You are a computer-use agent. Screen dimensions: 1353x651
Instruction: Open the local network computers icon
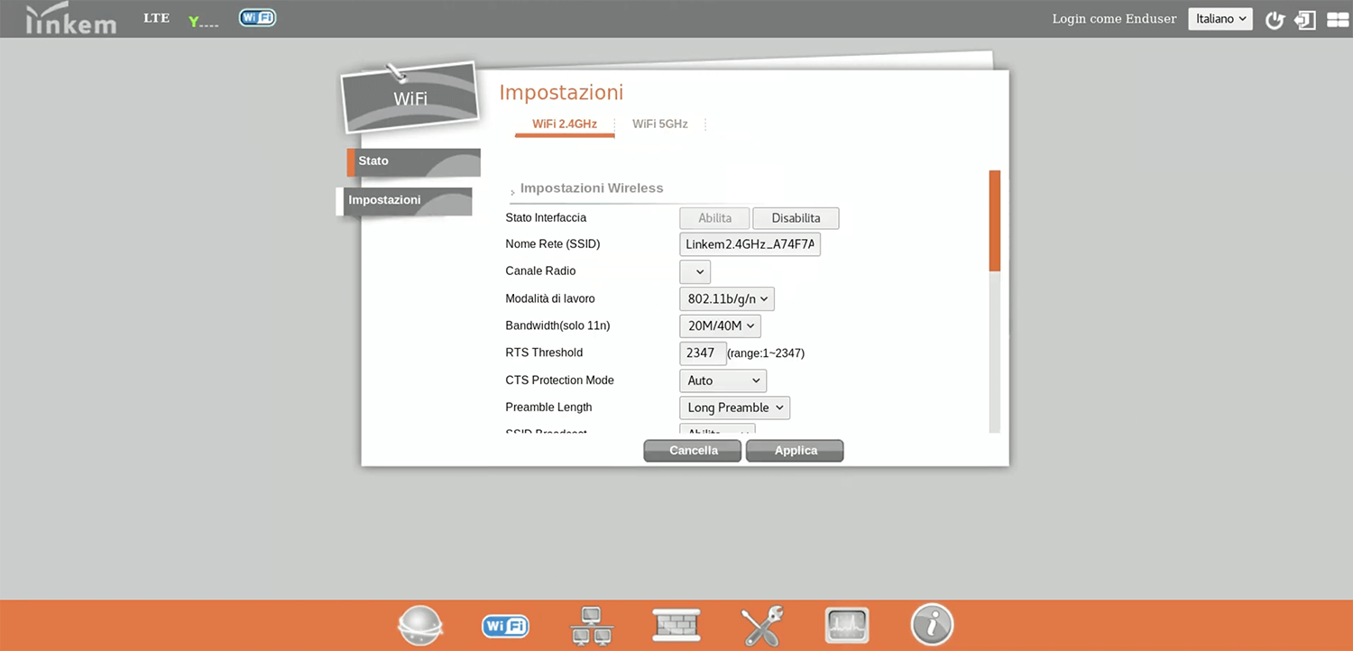tap(591, 625)
